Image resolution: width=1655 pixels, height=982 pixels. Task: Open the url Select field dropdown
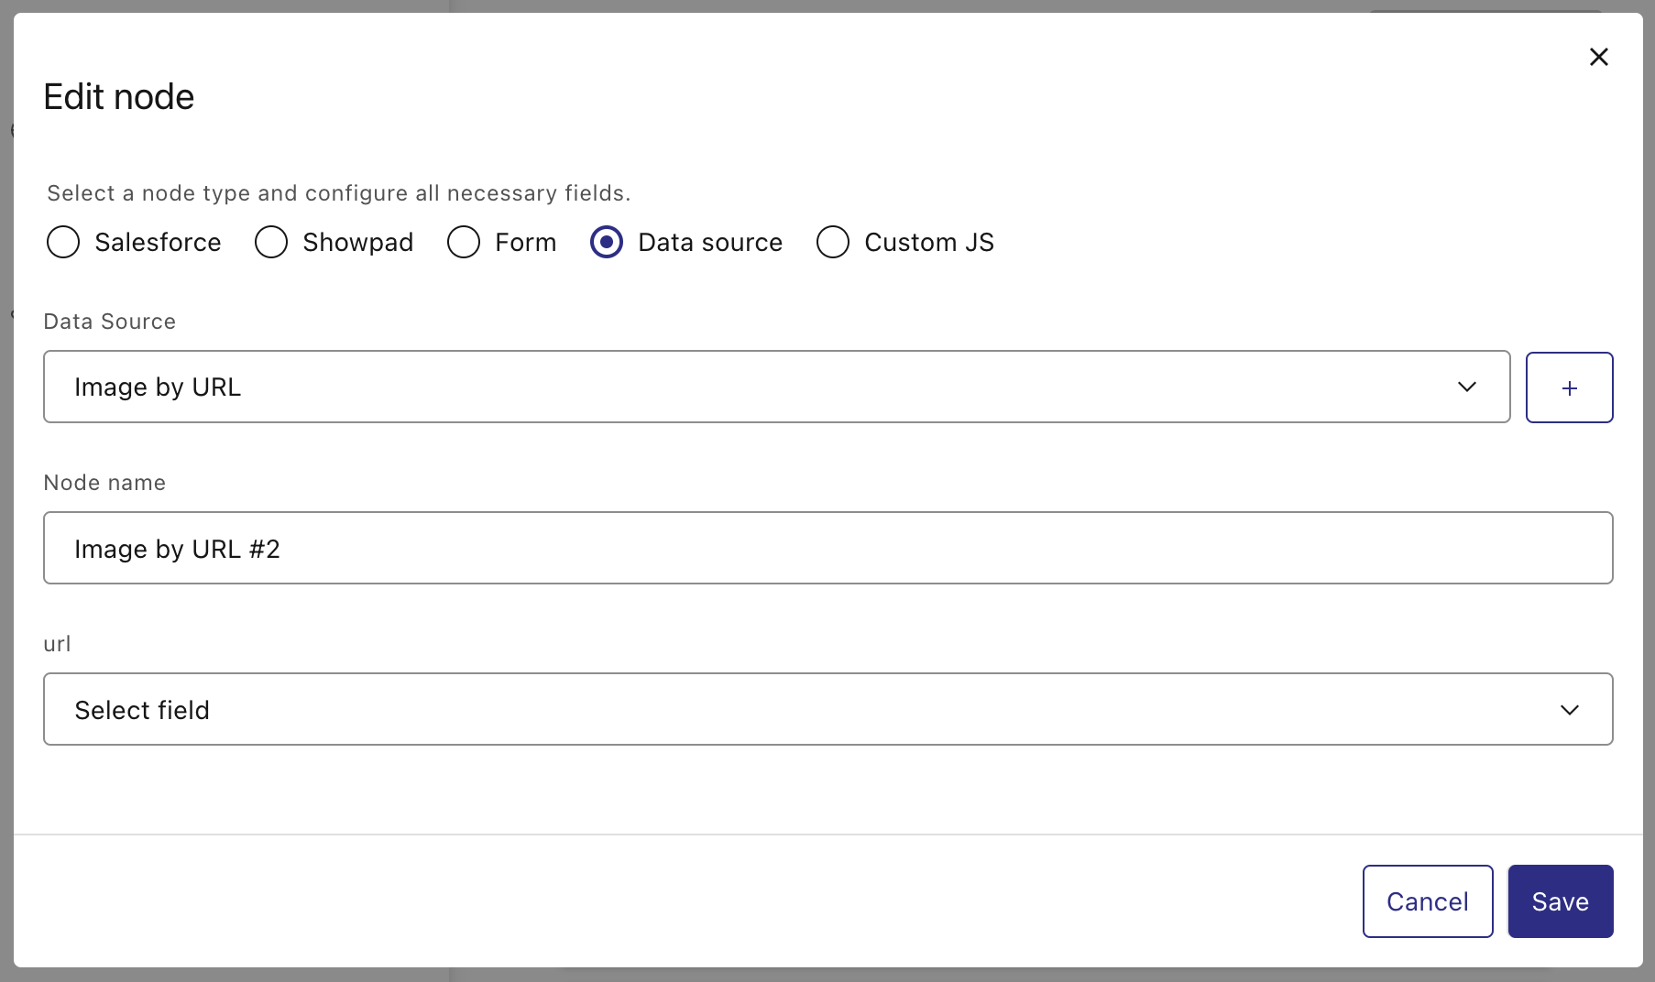point(828,709)
